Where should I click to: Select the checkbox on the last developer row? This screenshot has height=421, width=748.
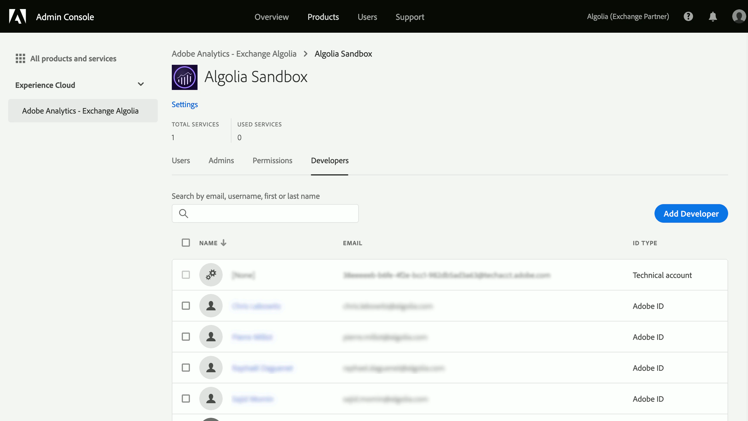click(186, 399)
